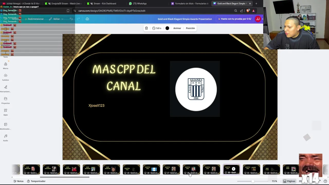Open the Proyectos panel
329x185 pixels.
click(x=6, y=100)
